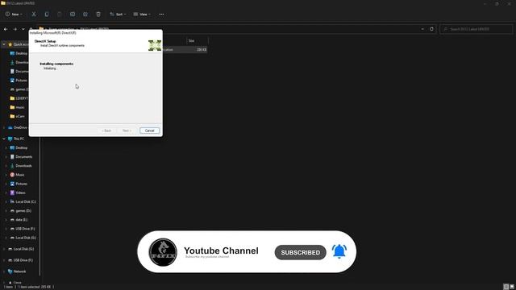The height and width of the screenshot is (290, 516).
Task: Switch to large icons view in status bar
Action: pyautogui.click(x=511, y=287)
